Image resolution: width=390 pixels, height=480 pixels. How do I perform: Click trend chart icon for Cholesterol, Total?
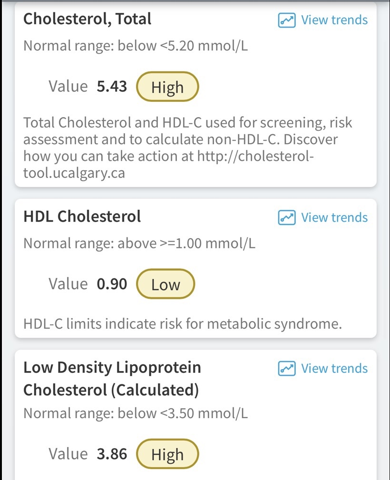click(x=287, y=20)
